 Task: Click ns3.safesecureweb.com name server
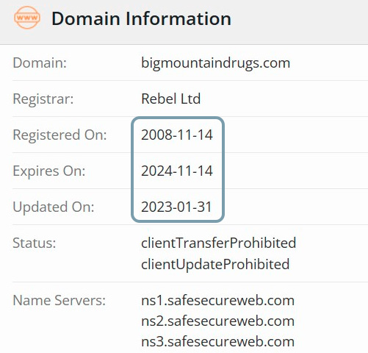[x=217, y=342]
